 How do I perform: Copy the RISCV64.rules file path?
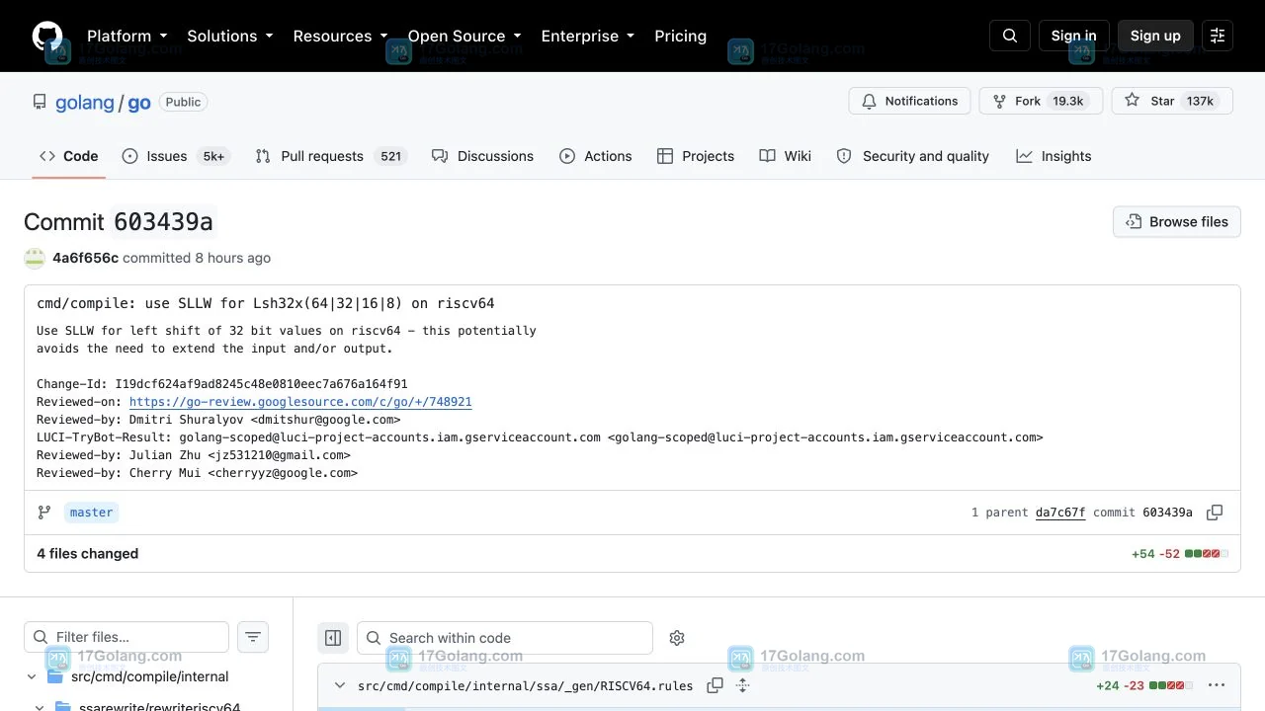716,685
